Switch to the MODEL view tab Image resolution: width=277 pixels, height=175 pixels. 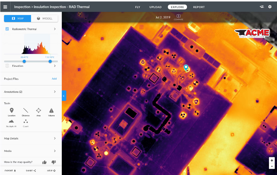tap(45, 18)
